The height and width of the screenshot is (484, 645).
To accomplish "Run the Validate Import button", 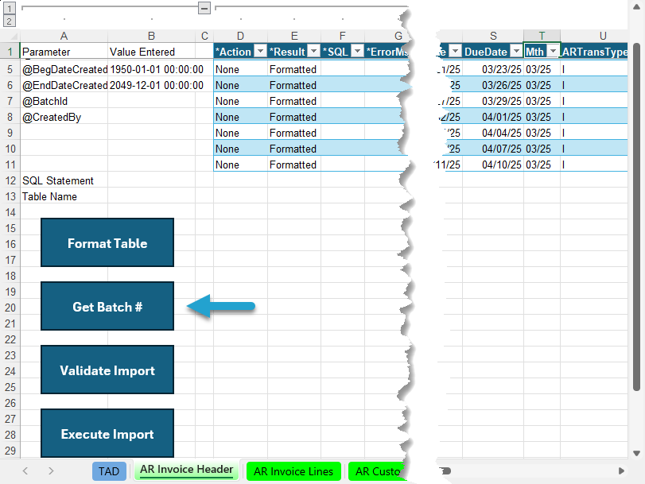I will click(x=107, y=370).
